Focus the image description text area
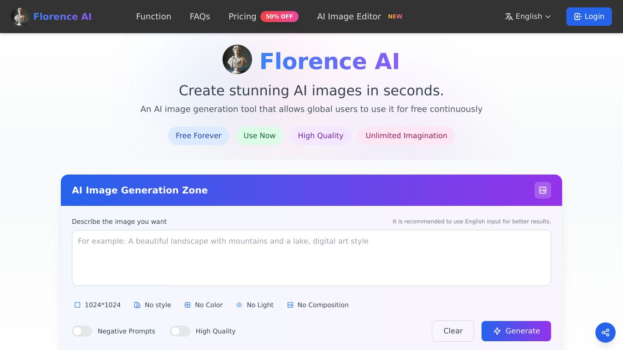The image size is (623, 350). click(311, 258)
